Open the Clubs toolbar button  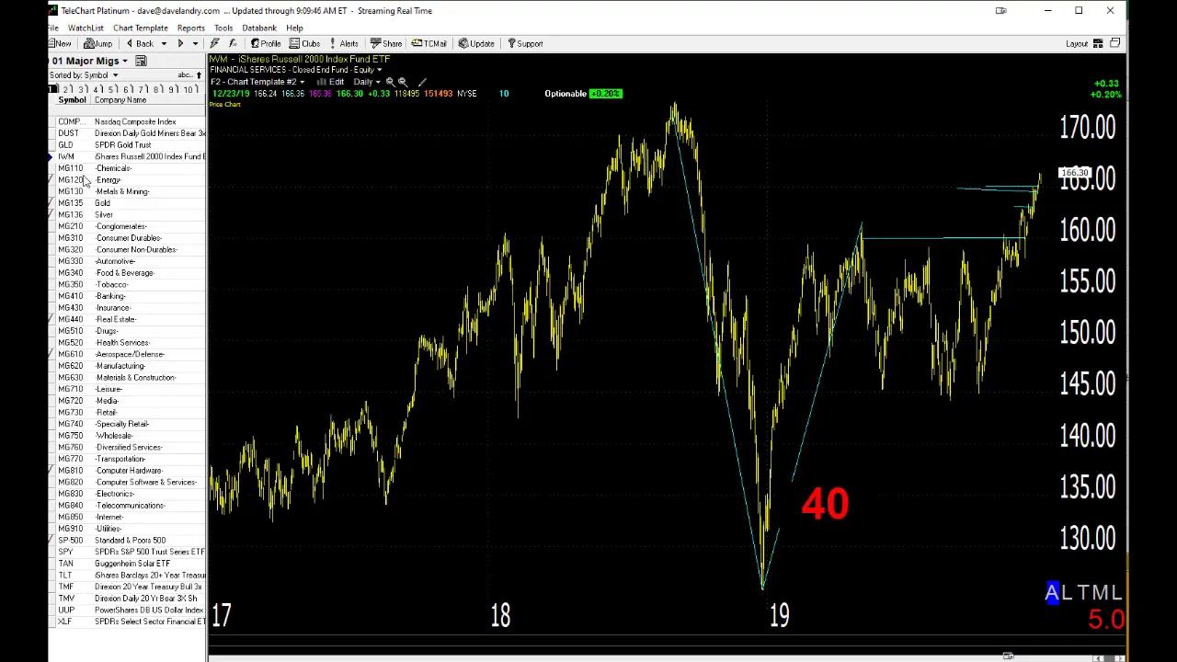[x=305, y=43]
